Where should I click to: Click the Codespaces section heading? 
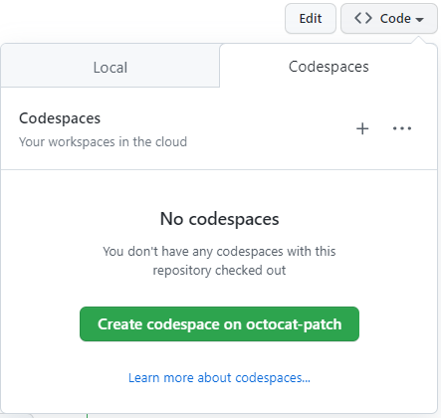60,118
